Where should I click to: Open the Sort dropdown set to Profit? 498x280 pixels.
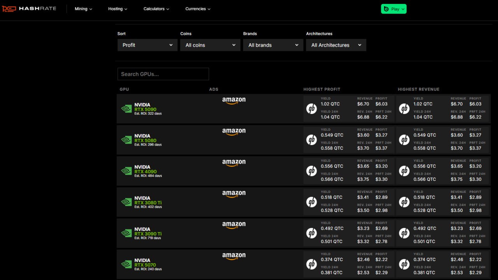pyautogui.click(x=147, y=45)
